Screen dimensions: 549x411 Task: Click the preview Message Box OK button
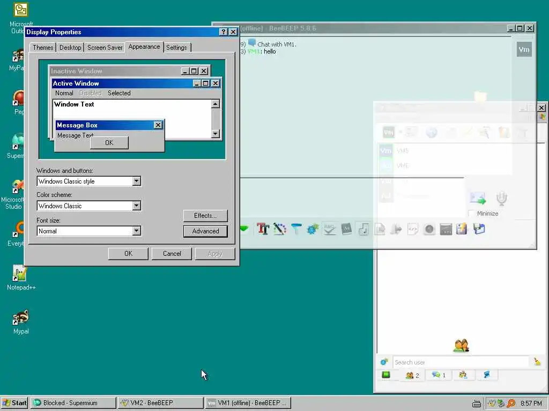point(109,142)
